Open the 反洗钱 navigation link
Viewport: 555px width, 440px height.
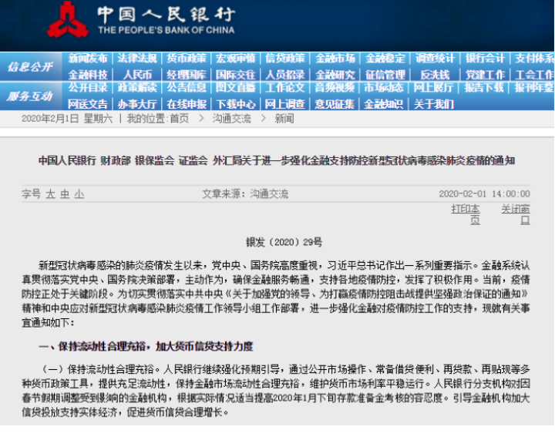click(435, 75)
